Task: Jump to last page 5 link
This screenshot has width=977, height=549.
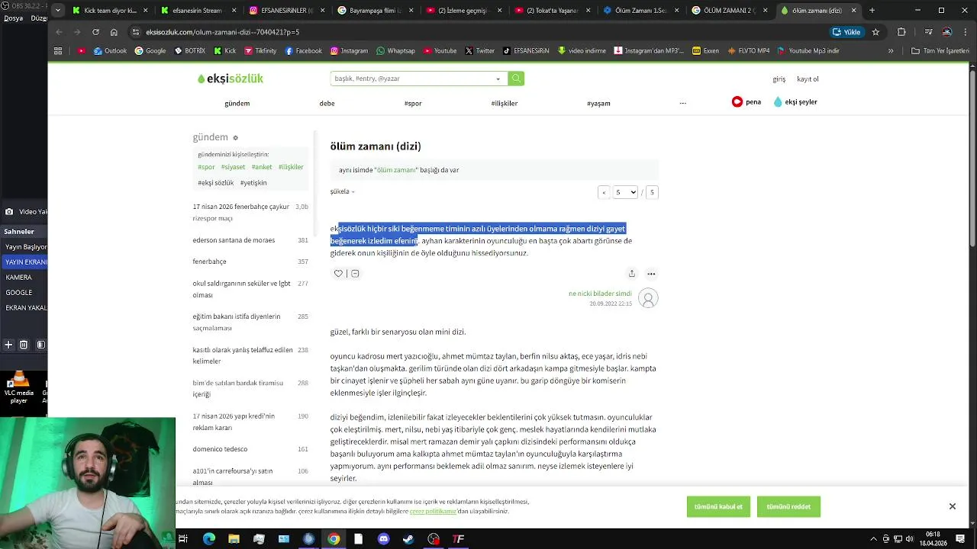Action: [652, 192]
